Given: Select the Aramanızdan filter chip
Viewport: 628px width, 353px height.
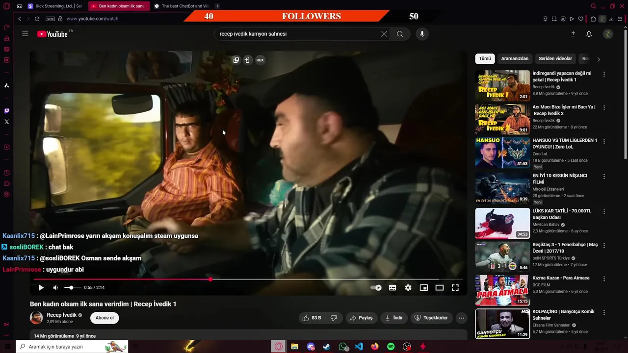Looking at the screenshot, I should 515,59.
